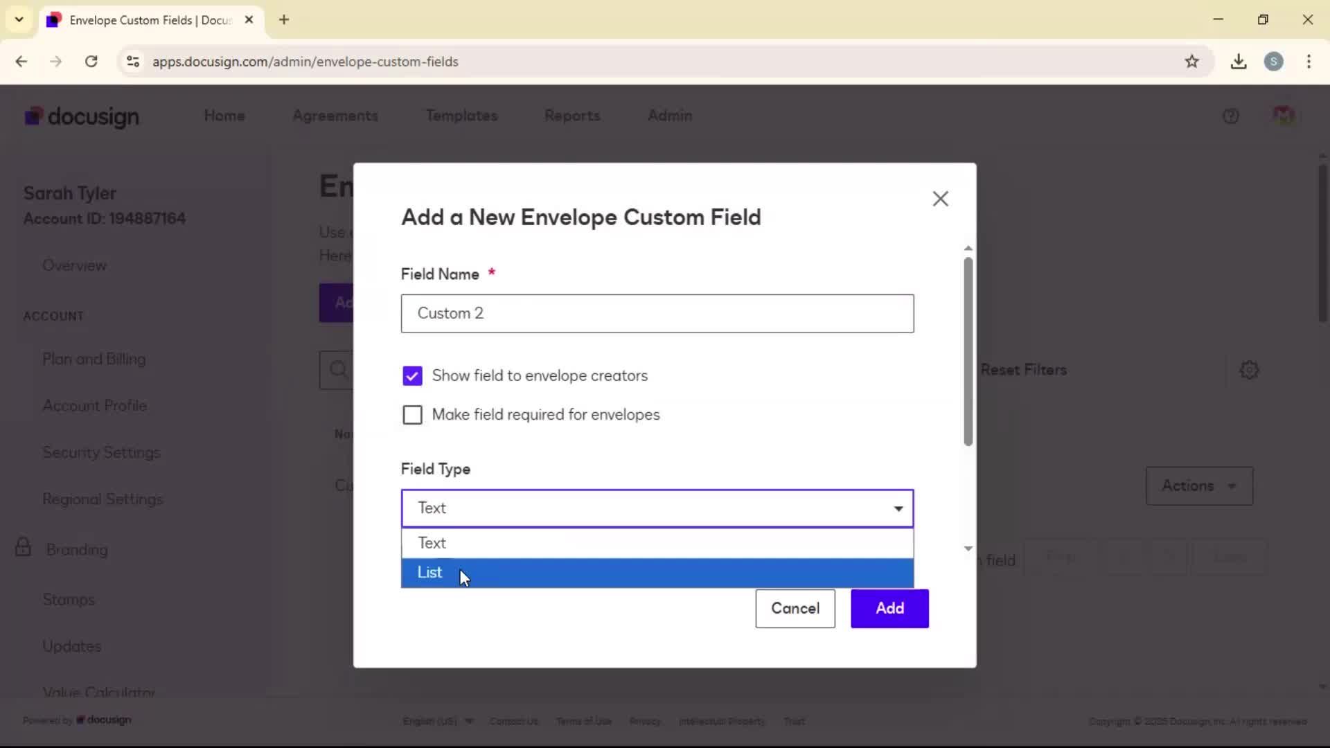This screenshot has width=1330, height=748.
Task: Open the Agreements menu
Action: (335, 116)
